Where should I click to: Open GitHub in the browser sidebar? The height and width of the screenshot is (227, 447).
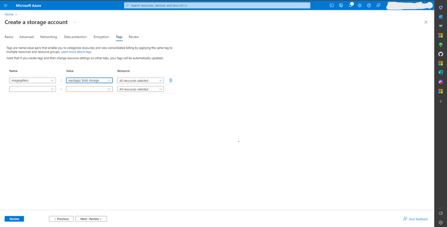(440, 54)
